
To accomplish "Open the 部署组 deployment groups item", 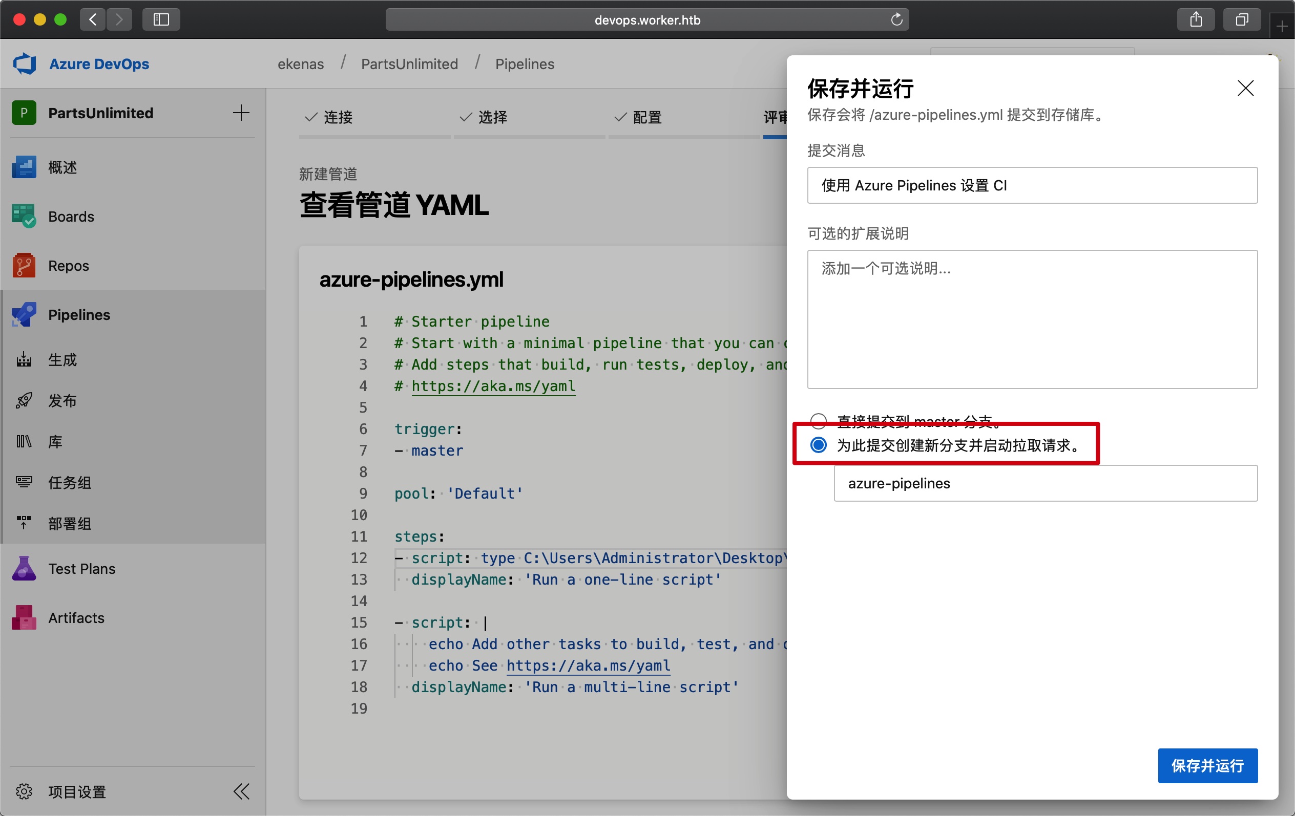I will [69, 524].
